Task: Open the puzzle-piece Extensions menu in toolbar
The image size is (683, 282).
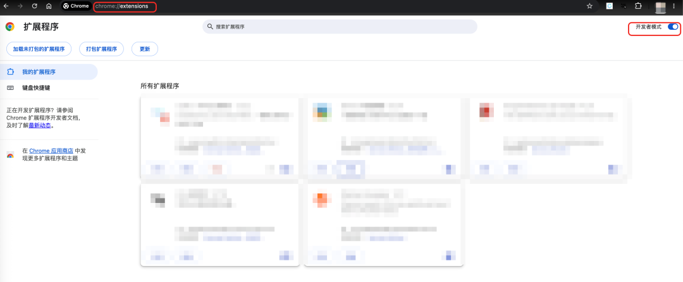Action: 638,6
